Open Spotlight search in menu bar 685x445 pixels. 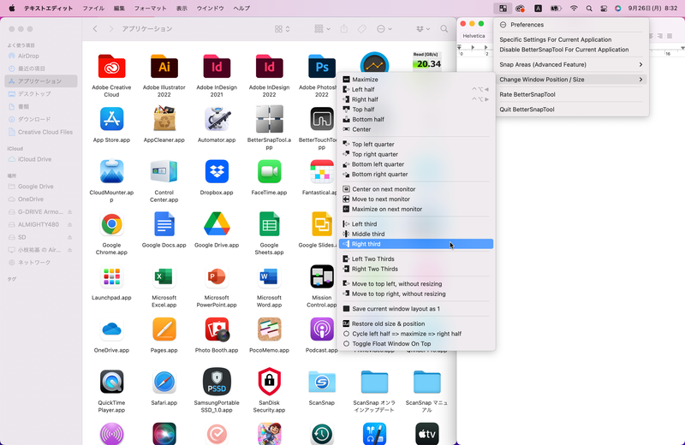point(589,8)
